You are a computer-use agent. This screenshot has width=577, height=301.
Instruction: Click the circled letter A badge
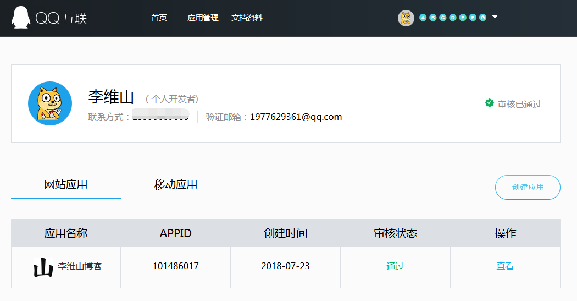click(423, 18)
